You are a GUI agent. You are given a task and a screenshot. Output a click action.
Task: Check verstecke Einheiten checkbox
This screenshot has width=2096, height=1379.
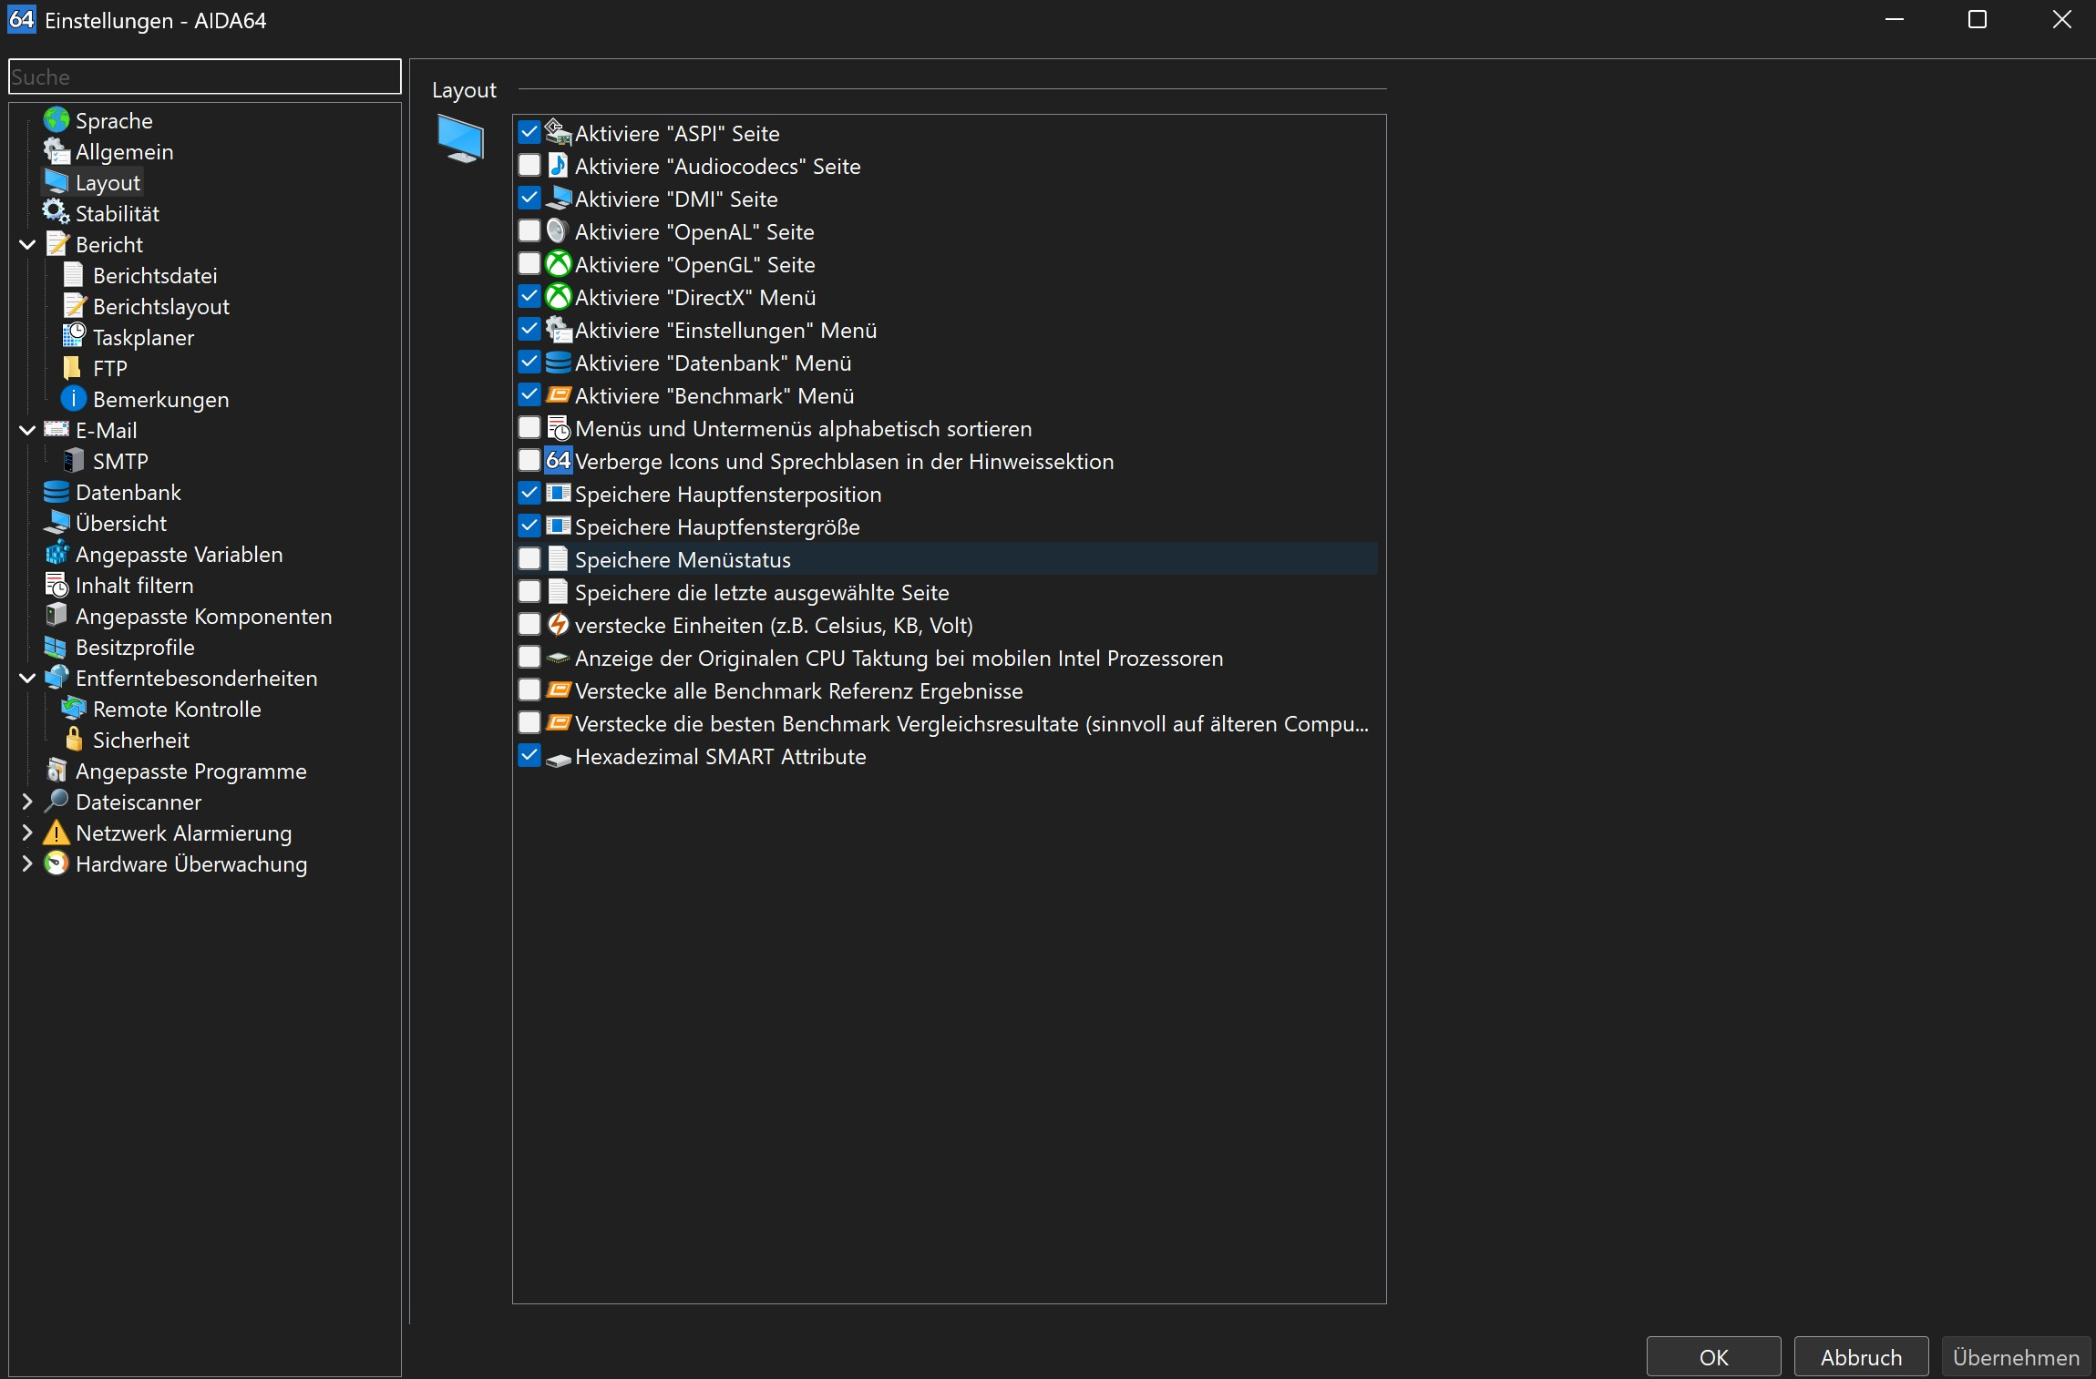(529, 624)
